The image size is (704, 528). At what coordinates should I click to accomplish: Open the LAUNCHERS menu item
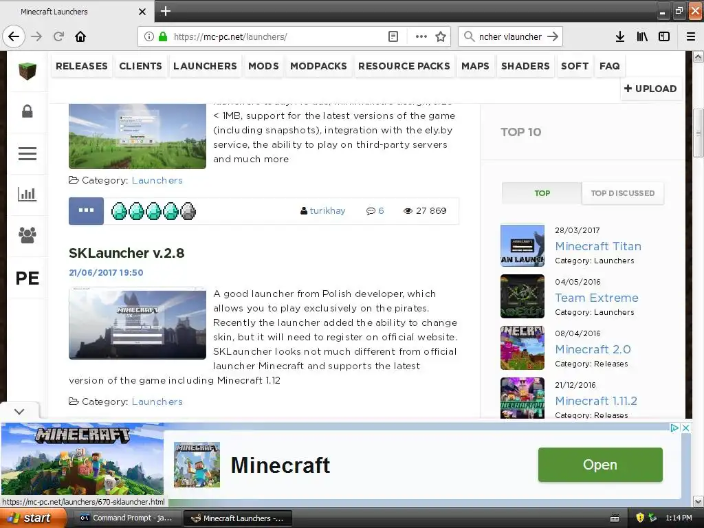(x=205, y=66)
